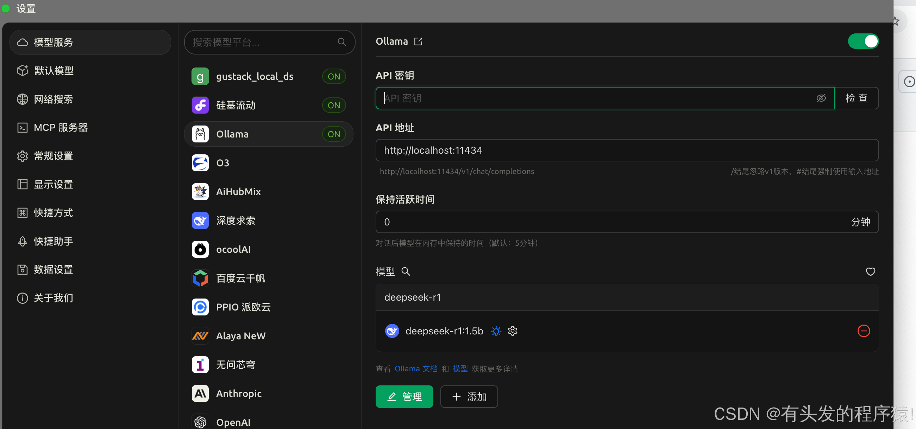Click the model search magnifier icon
Image resolution: width=916 pixels, height=429 pixels.
click(406, 272)
